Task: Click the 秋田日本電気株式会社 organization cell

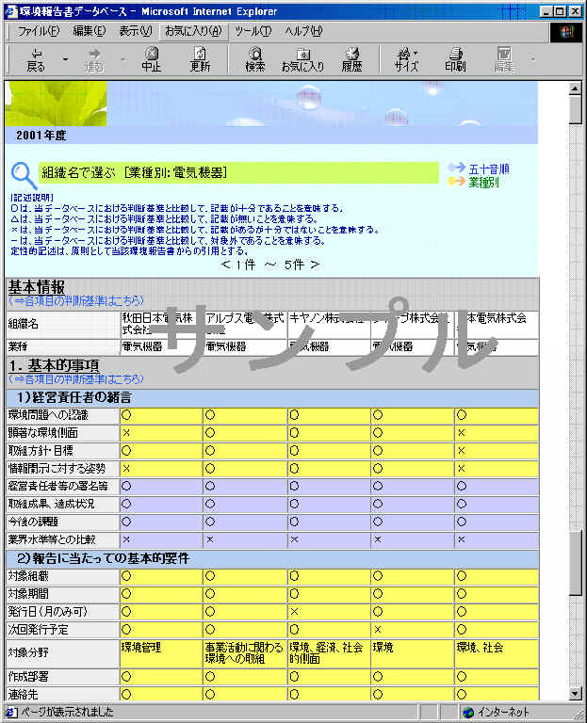Action: (x=161, y=325)
